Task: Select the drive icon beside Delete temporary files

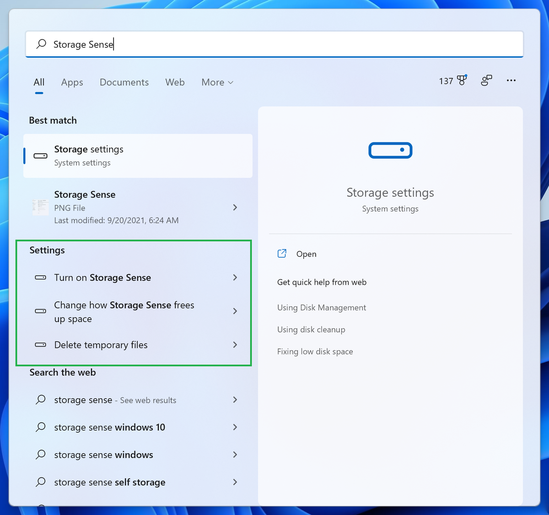Action: [x=40, y=345]
